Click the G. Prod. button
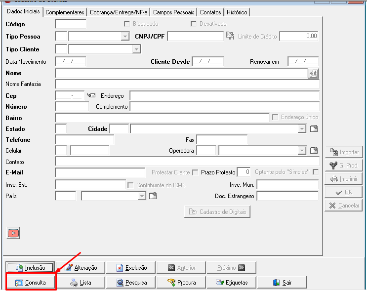 344,166
